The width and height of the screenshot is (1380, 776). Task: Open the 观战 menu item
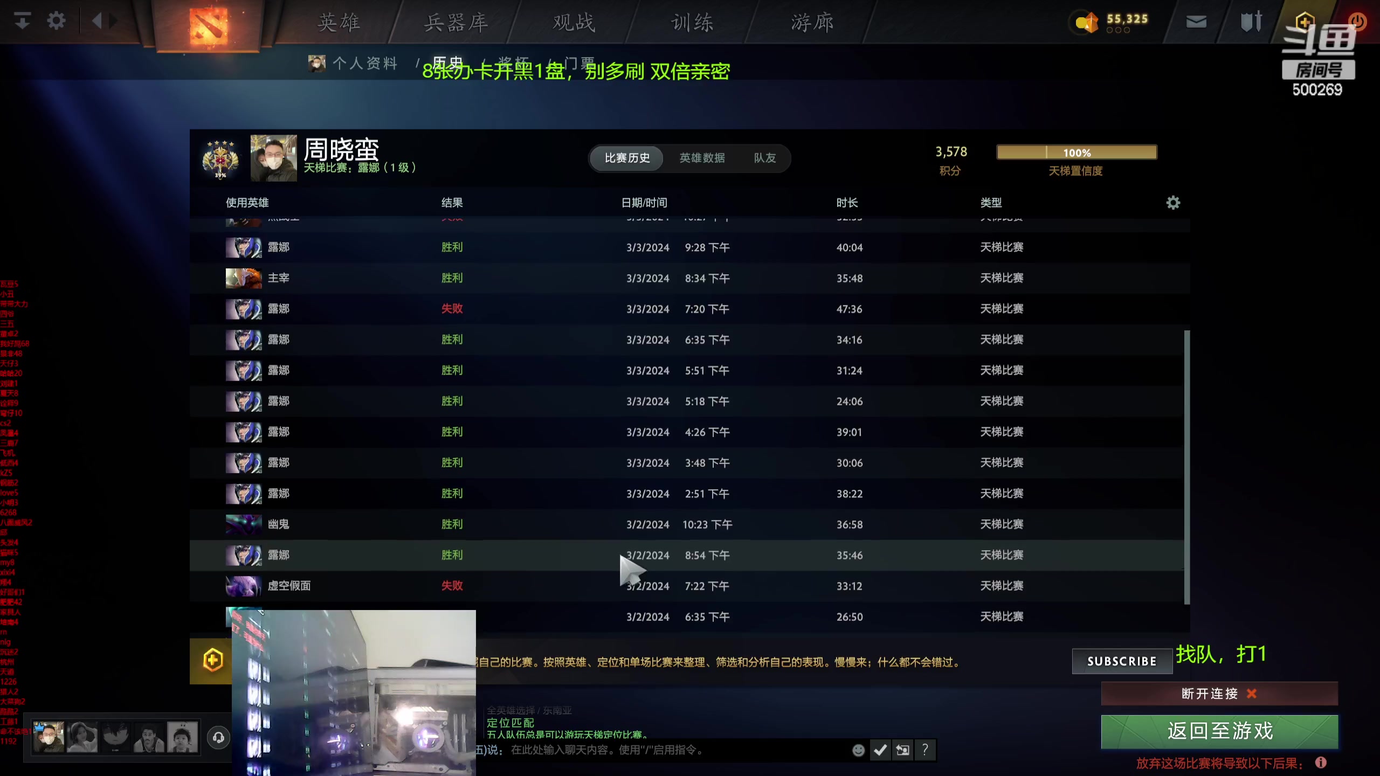coord(572,23)
